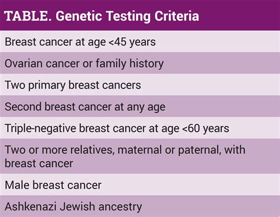Click the word maternal

(x=139, y=150)
